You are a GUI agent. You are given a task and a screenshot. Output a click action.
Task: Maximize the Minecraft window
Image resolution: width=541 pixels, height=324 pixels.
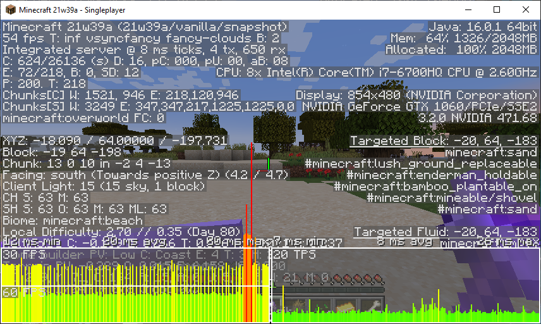coord(497,9)
